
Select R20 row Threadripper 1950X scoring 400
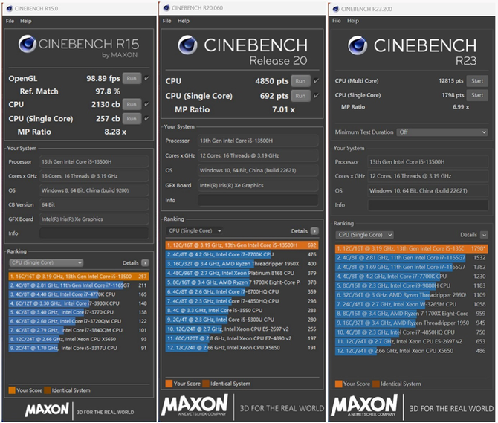pyautogui.click(x=242, y=264)
